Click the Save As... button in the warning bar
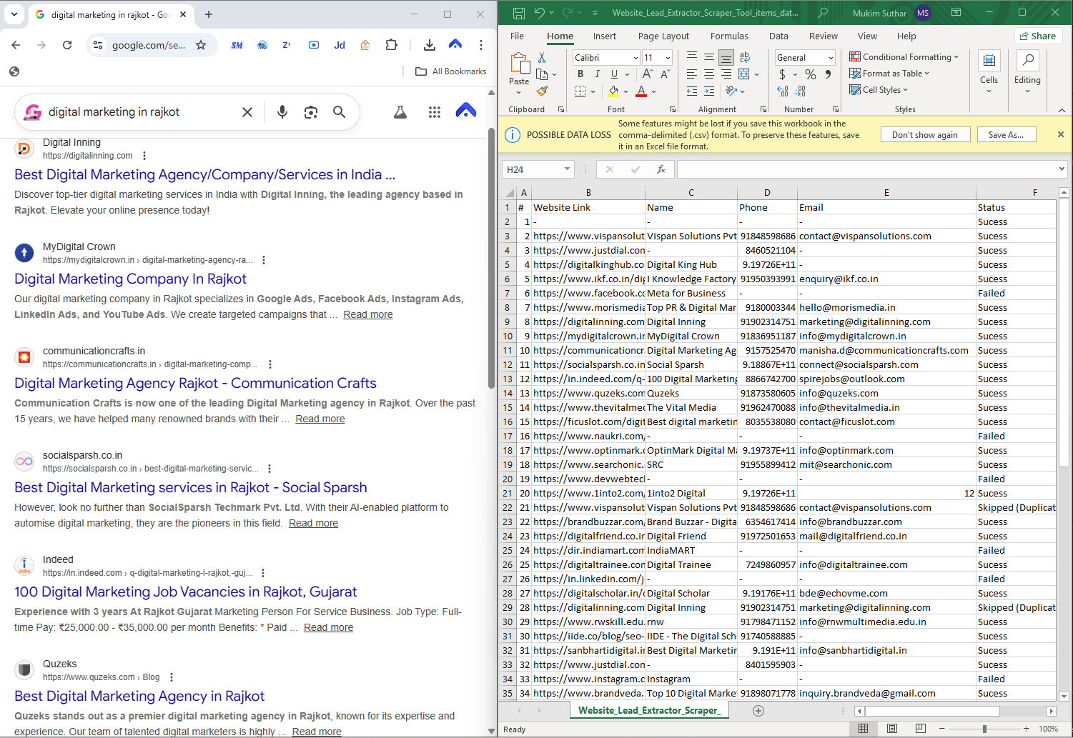The image size is (1073, 738). pyautogui.click(x=1006, y=135)
